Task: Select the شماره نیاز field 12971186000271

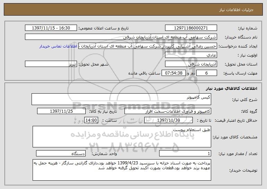Action: pos(191,28)
